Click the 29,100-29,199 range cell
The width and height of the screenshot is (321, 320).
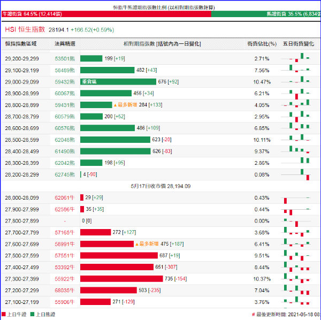pos(22,71)
